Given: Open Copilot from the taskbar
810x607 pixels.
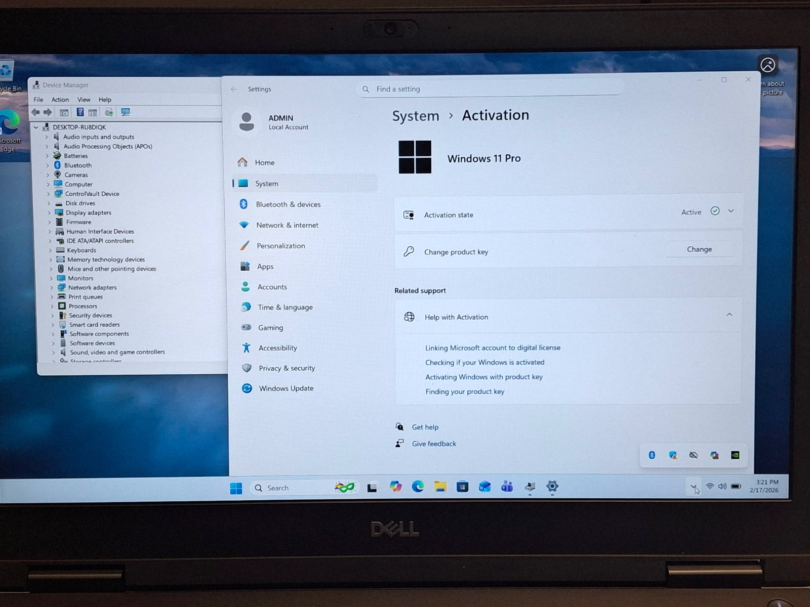Looking at the screenshot, I should (x=395, y=487).
